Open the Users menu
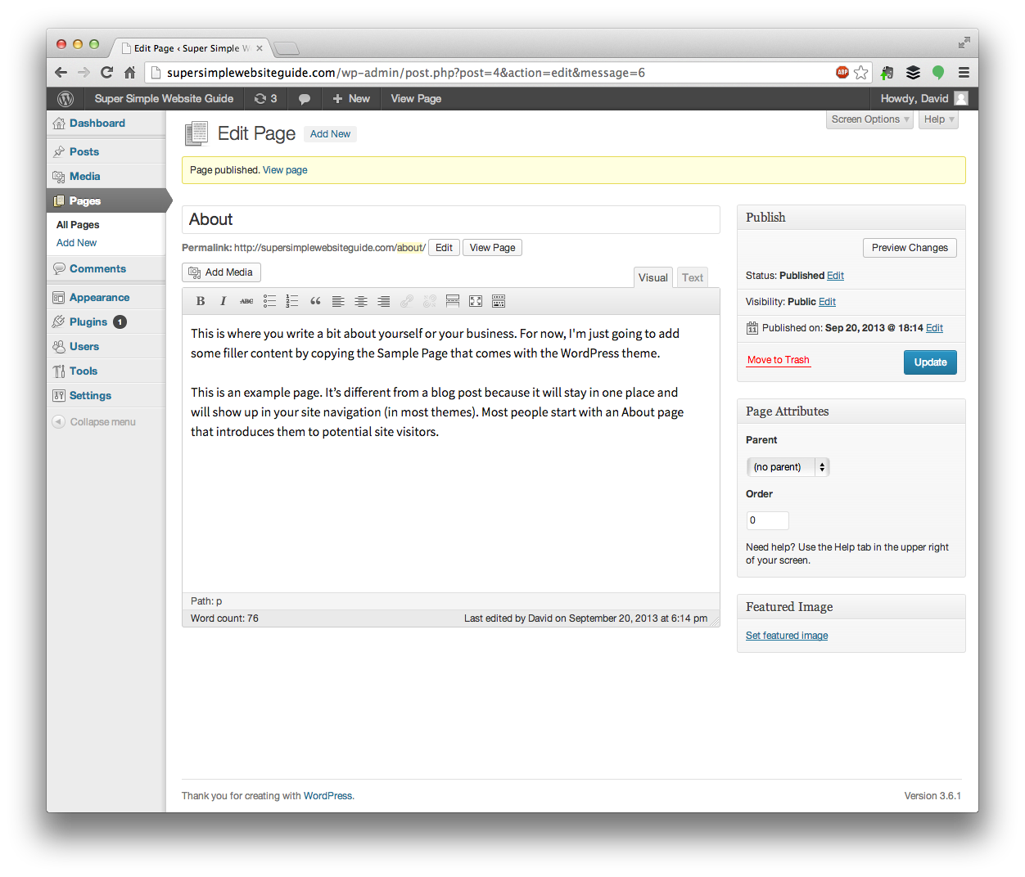 tap(106, 347)
